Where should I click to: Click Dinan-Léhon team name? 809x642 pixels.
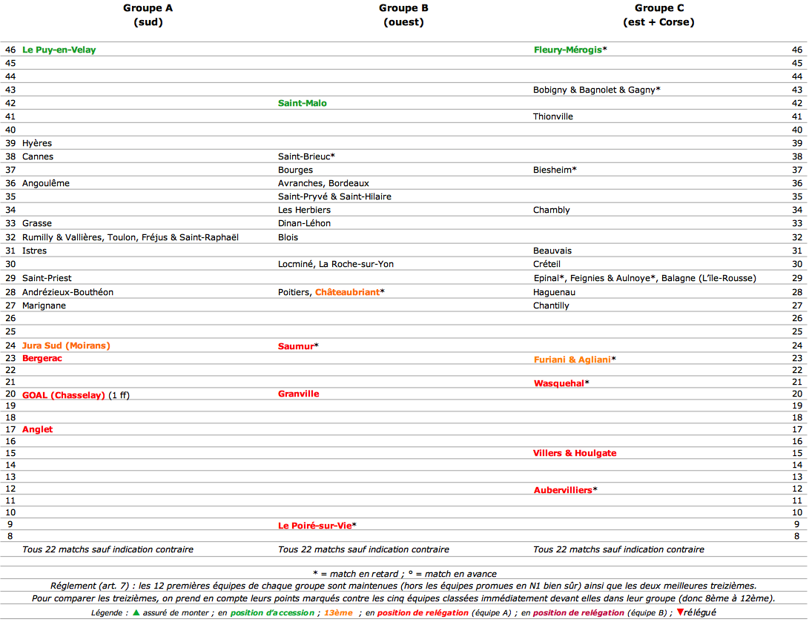(x=305, y=224)
